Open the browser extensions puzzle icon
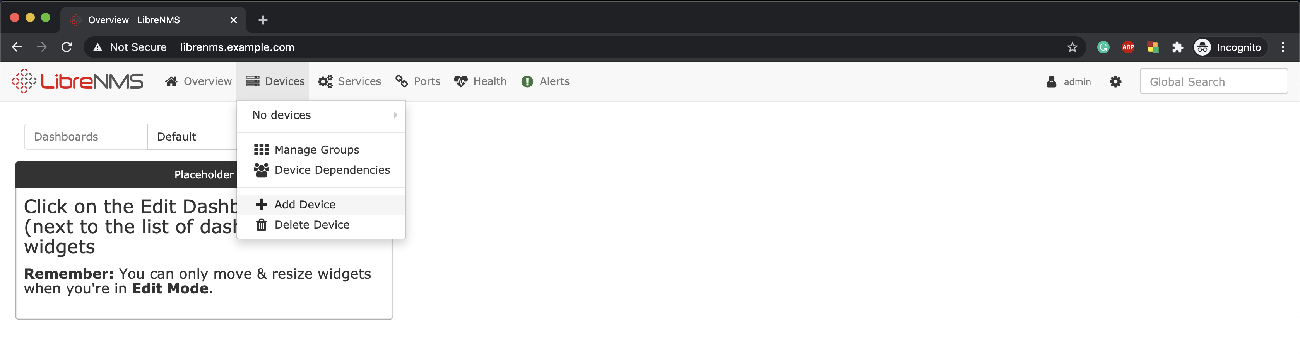This screenshot has width=1300, height=354. [x=1177, y=47]
